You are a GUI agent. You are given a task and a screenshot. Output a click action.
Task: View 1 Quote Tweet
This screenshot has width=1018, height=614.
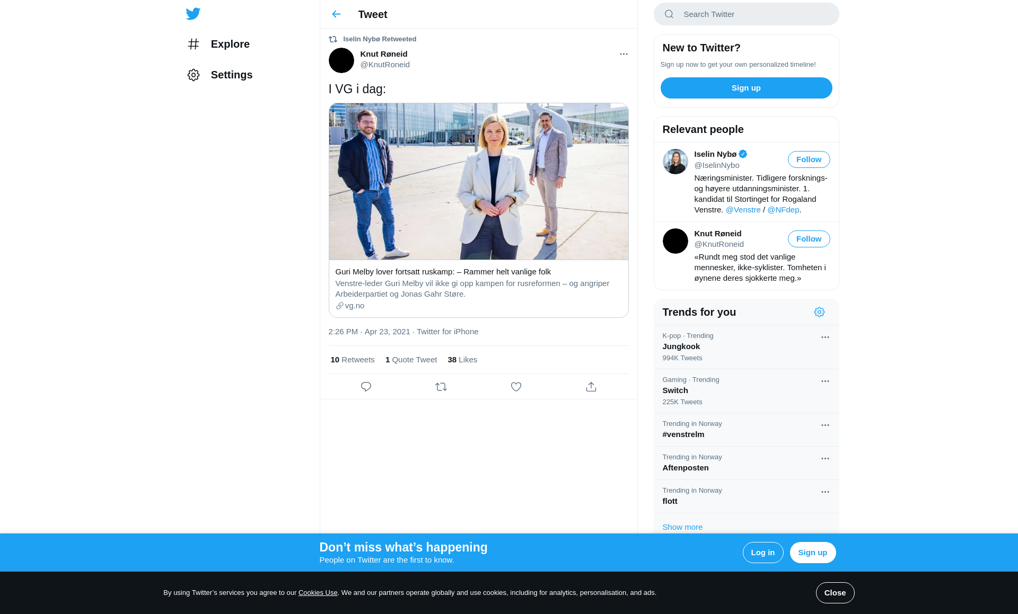point(411,360)
